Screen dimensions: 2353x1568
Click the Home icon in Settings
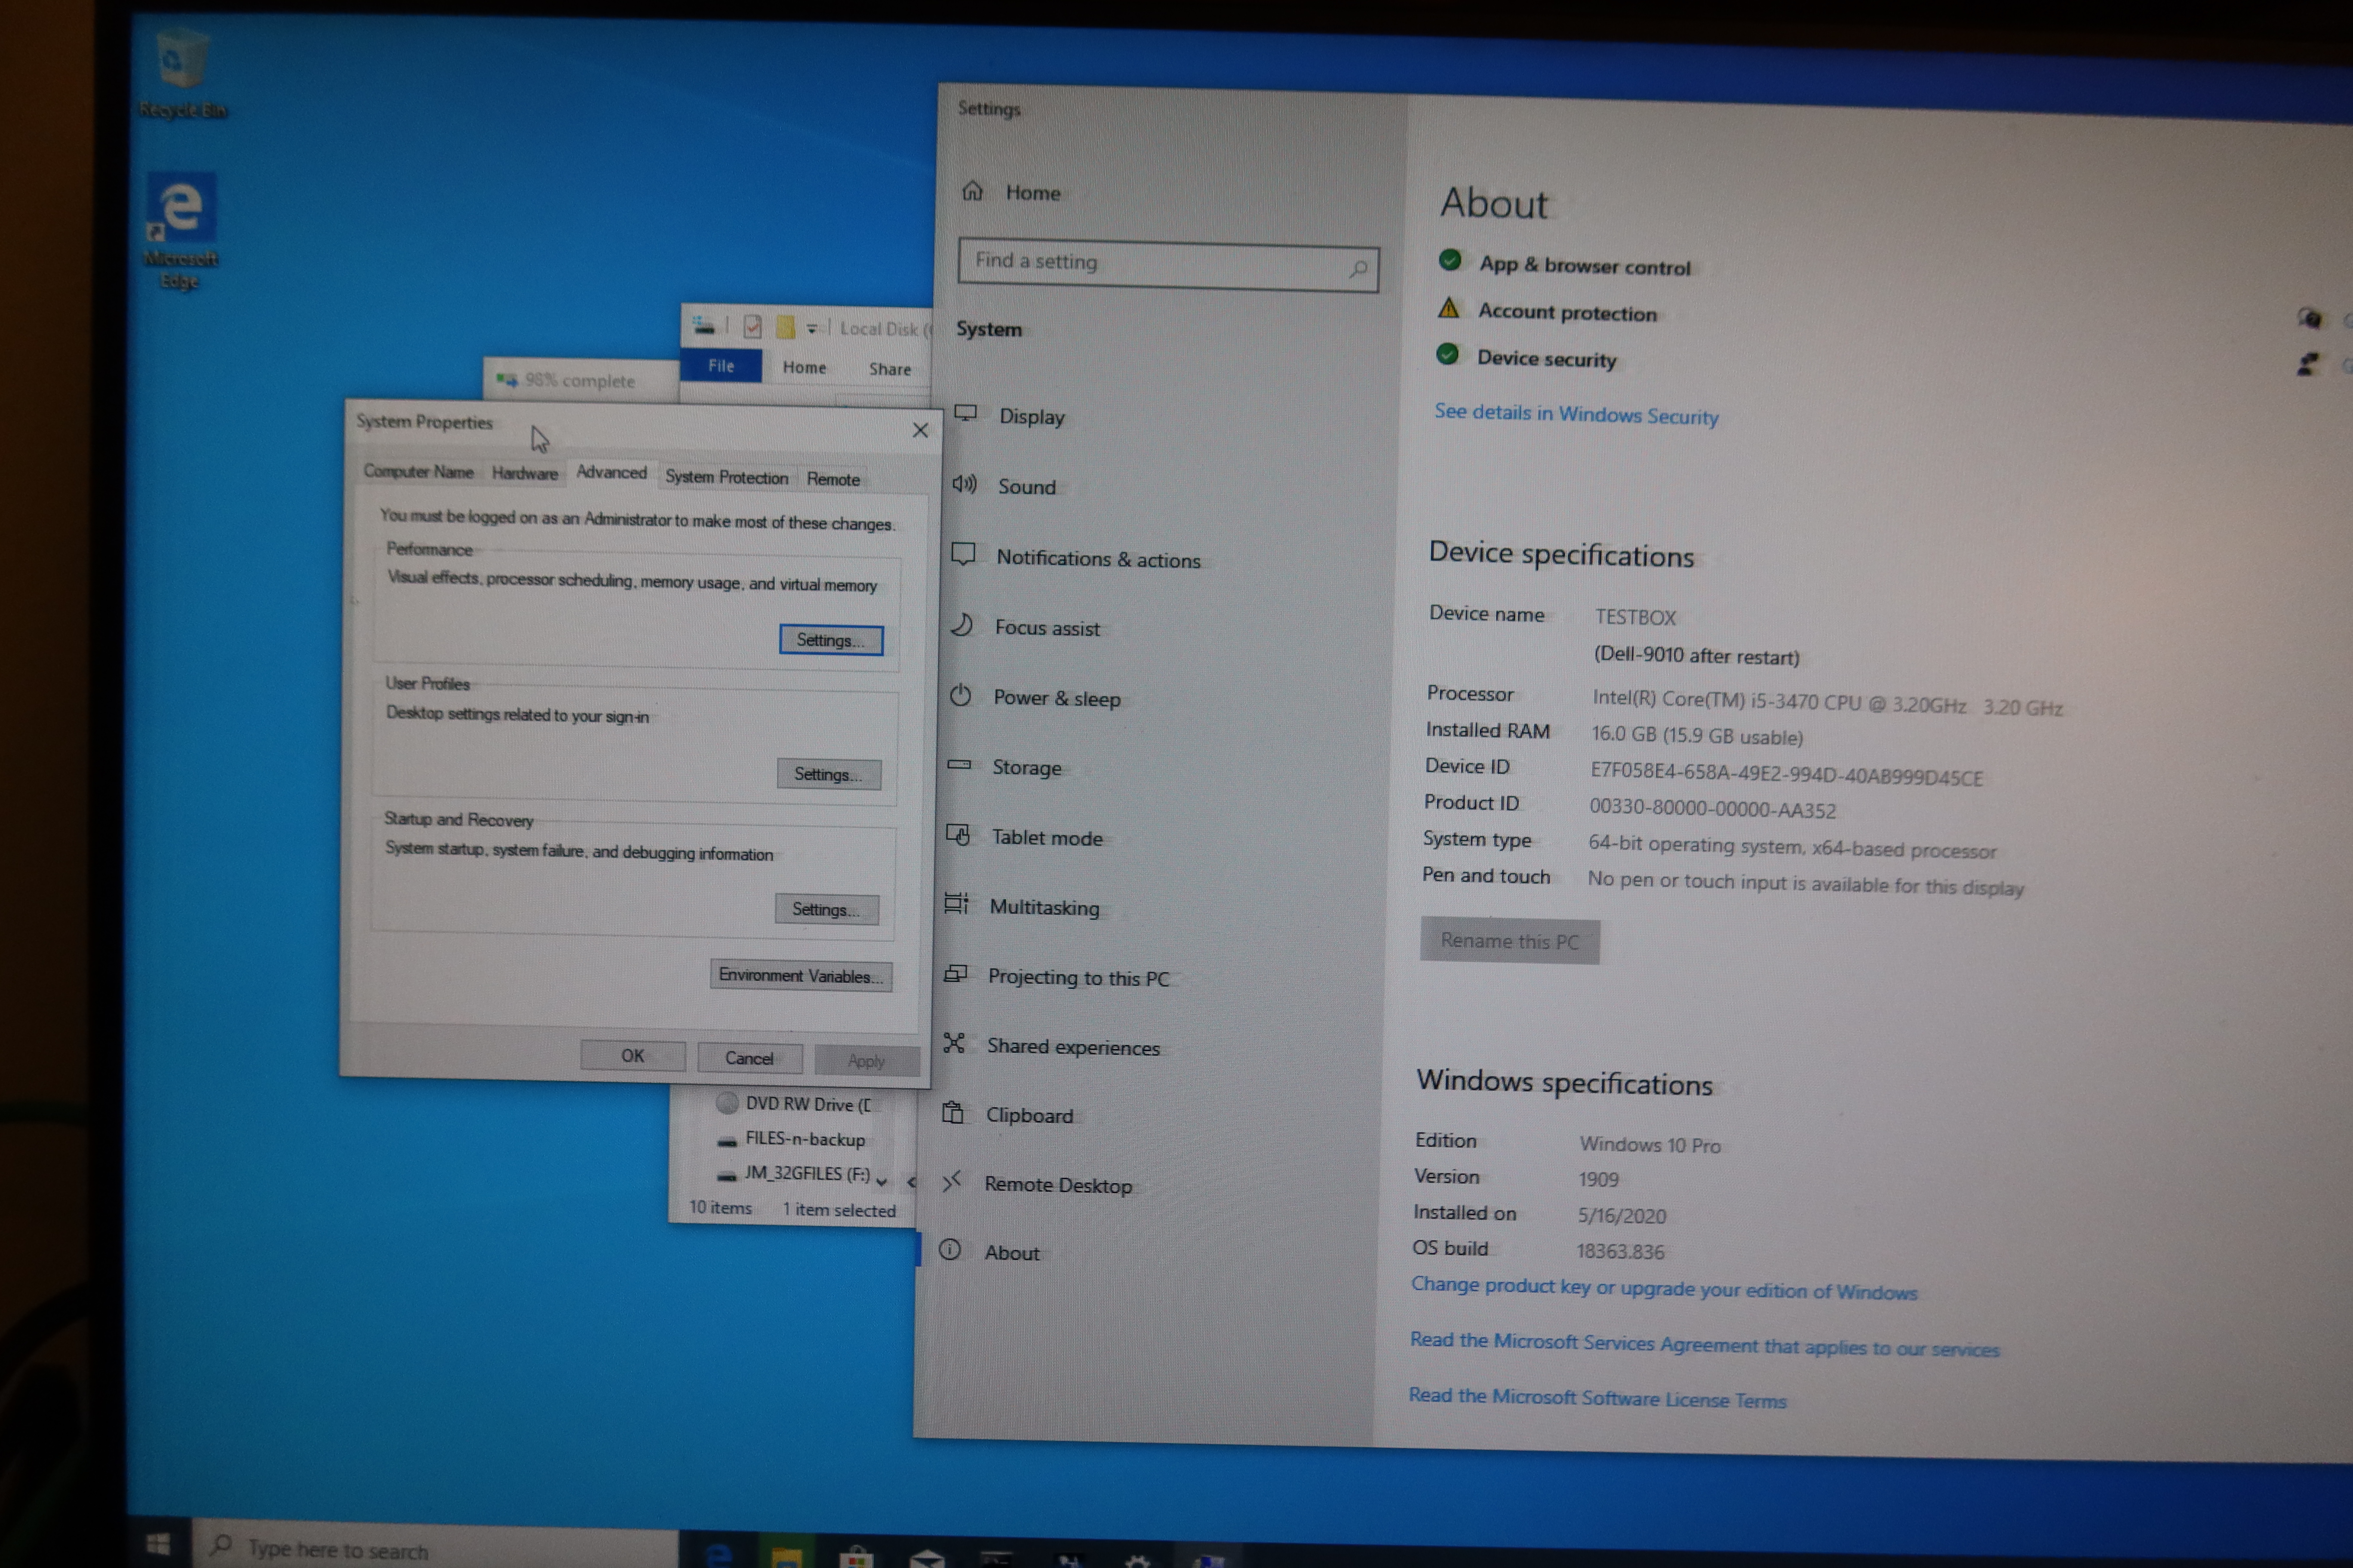(x=972, y=191)
